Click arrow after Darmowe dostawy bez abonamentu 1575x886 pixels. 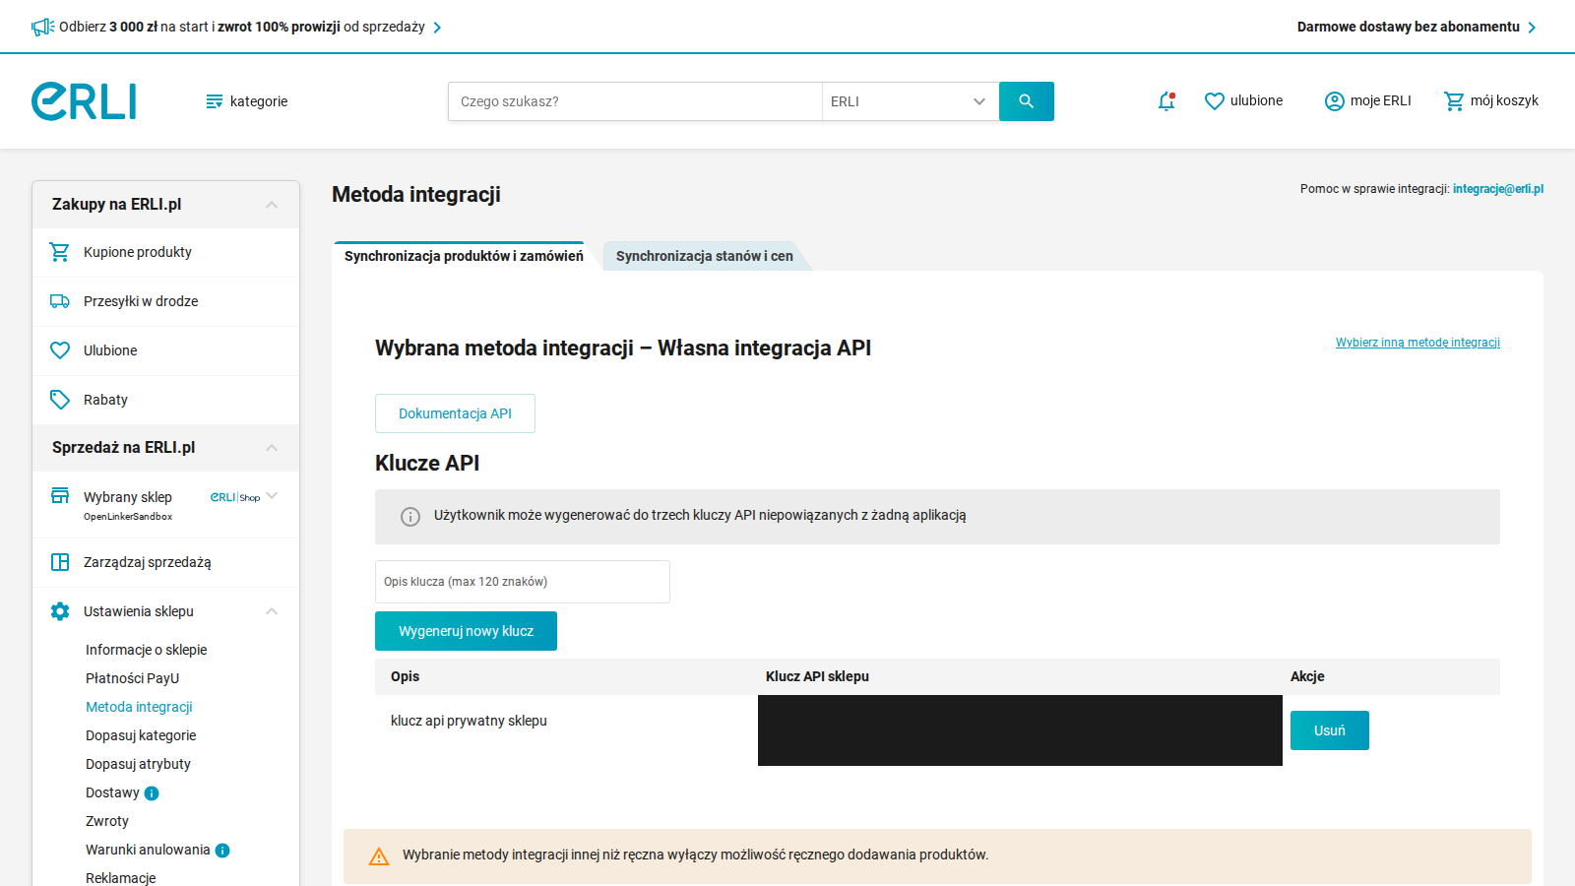(1532, 28)
